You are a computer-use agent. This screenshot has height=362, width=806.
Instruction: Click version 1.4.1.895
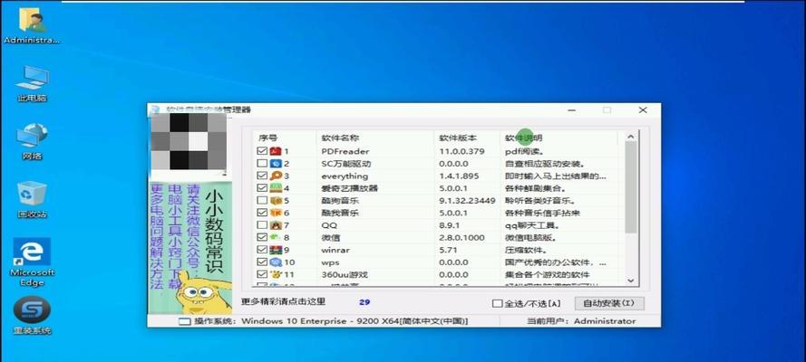pos(459,176)
